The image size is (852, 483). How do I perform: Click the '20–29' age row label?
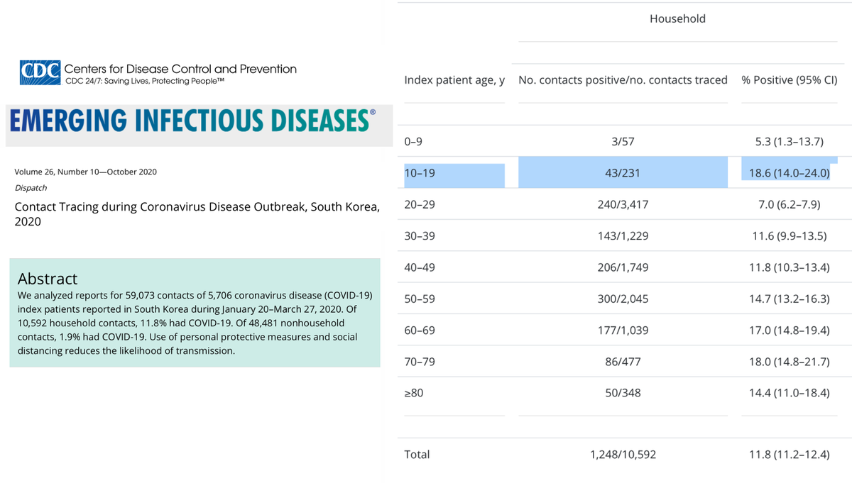(418, 204)
